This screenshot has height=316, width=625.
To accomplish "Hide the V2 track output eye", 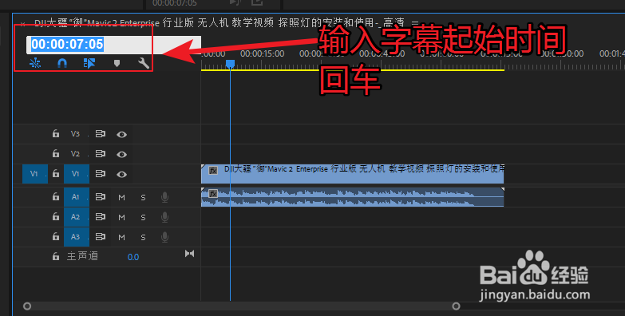I will tap(121, 155).
